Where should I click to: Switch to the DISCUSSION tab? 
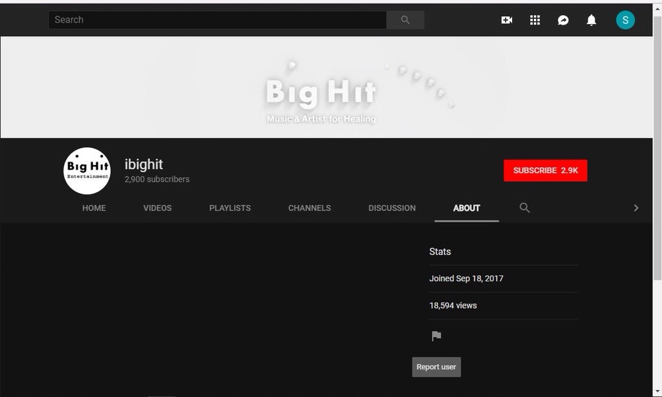pos(392,208)
